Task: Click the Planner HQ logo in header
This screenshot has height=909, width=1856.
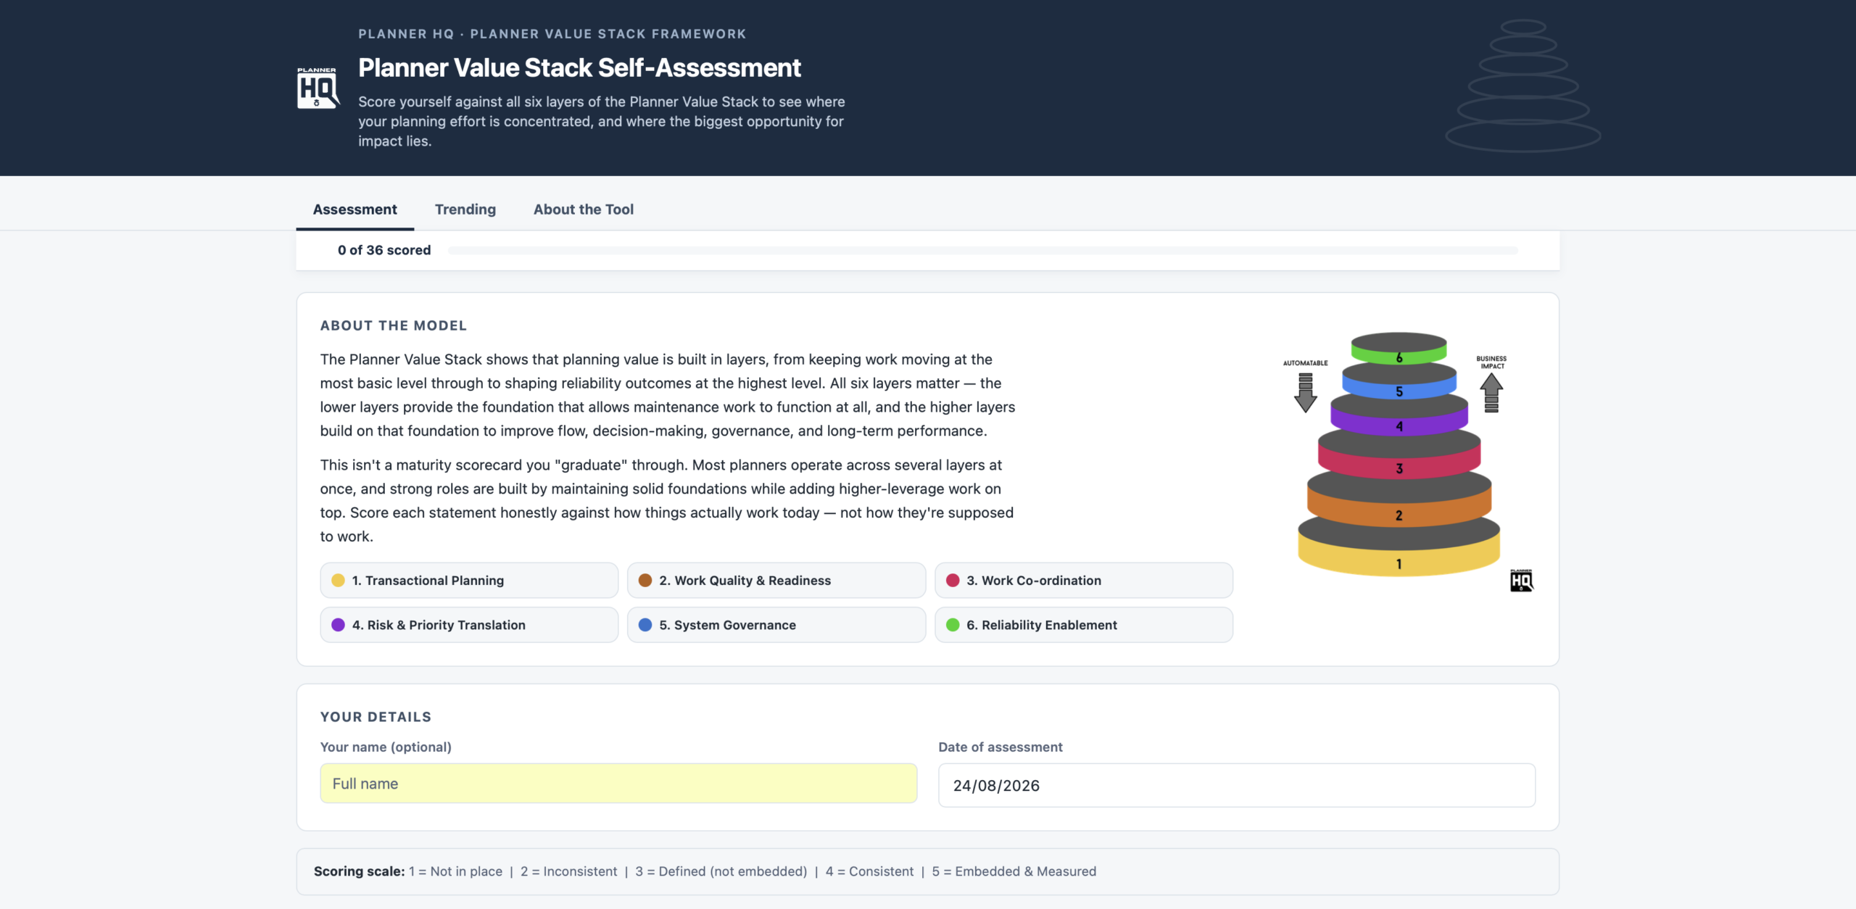Action: tap(318, 88)
